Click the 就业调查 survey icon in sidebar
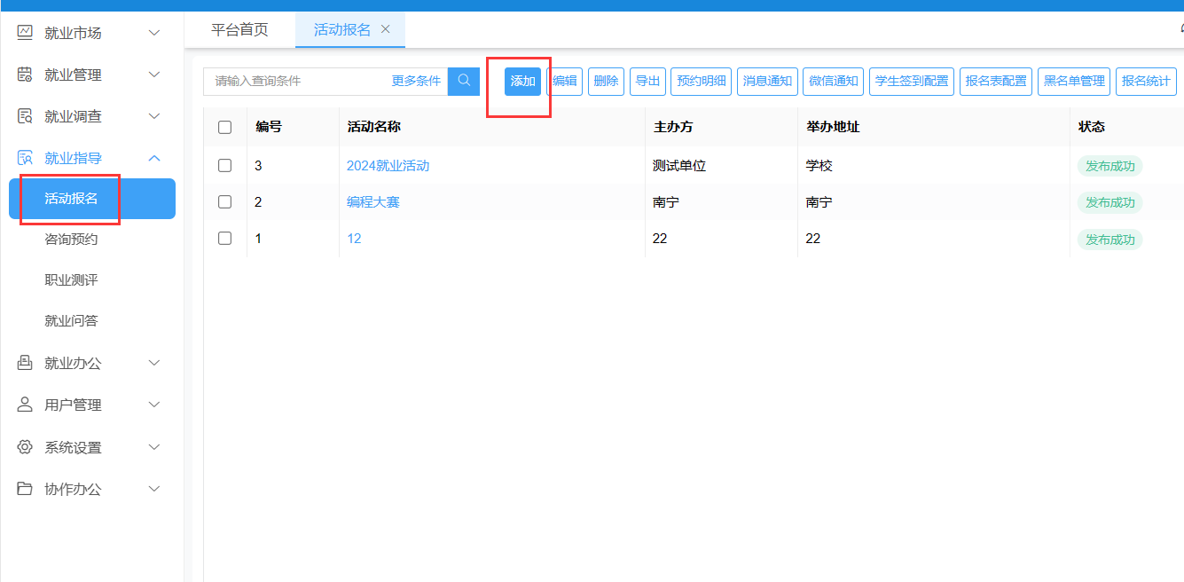 (25, 116)
